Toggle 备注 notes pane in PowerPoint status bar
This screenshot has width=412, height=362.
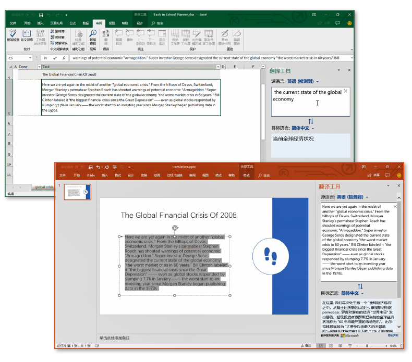click(306, 346)
